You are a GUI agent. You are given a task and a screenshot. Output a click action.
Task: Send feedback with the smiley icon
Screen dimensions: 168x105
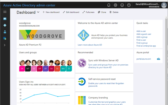coord(122,5)
